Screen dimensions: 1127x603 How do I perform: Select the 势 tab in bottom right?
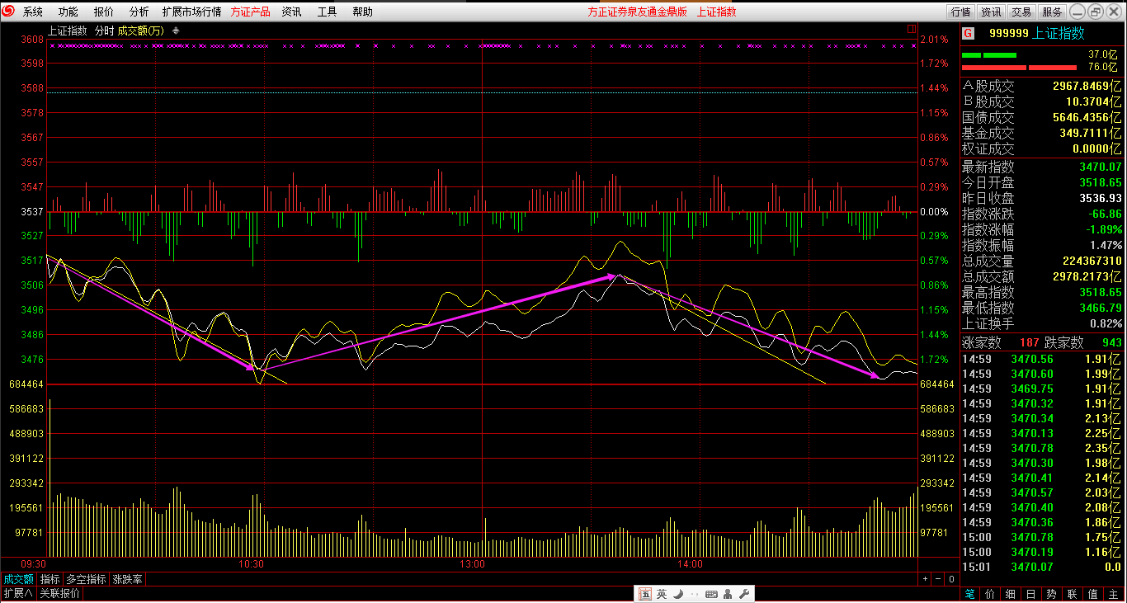1051,594
